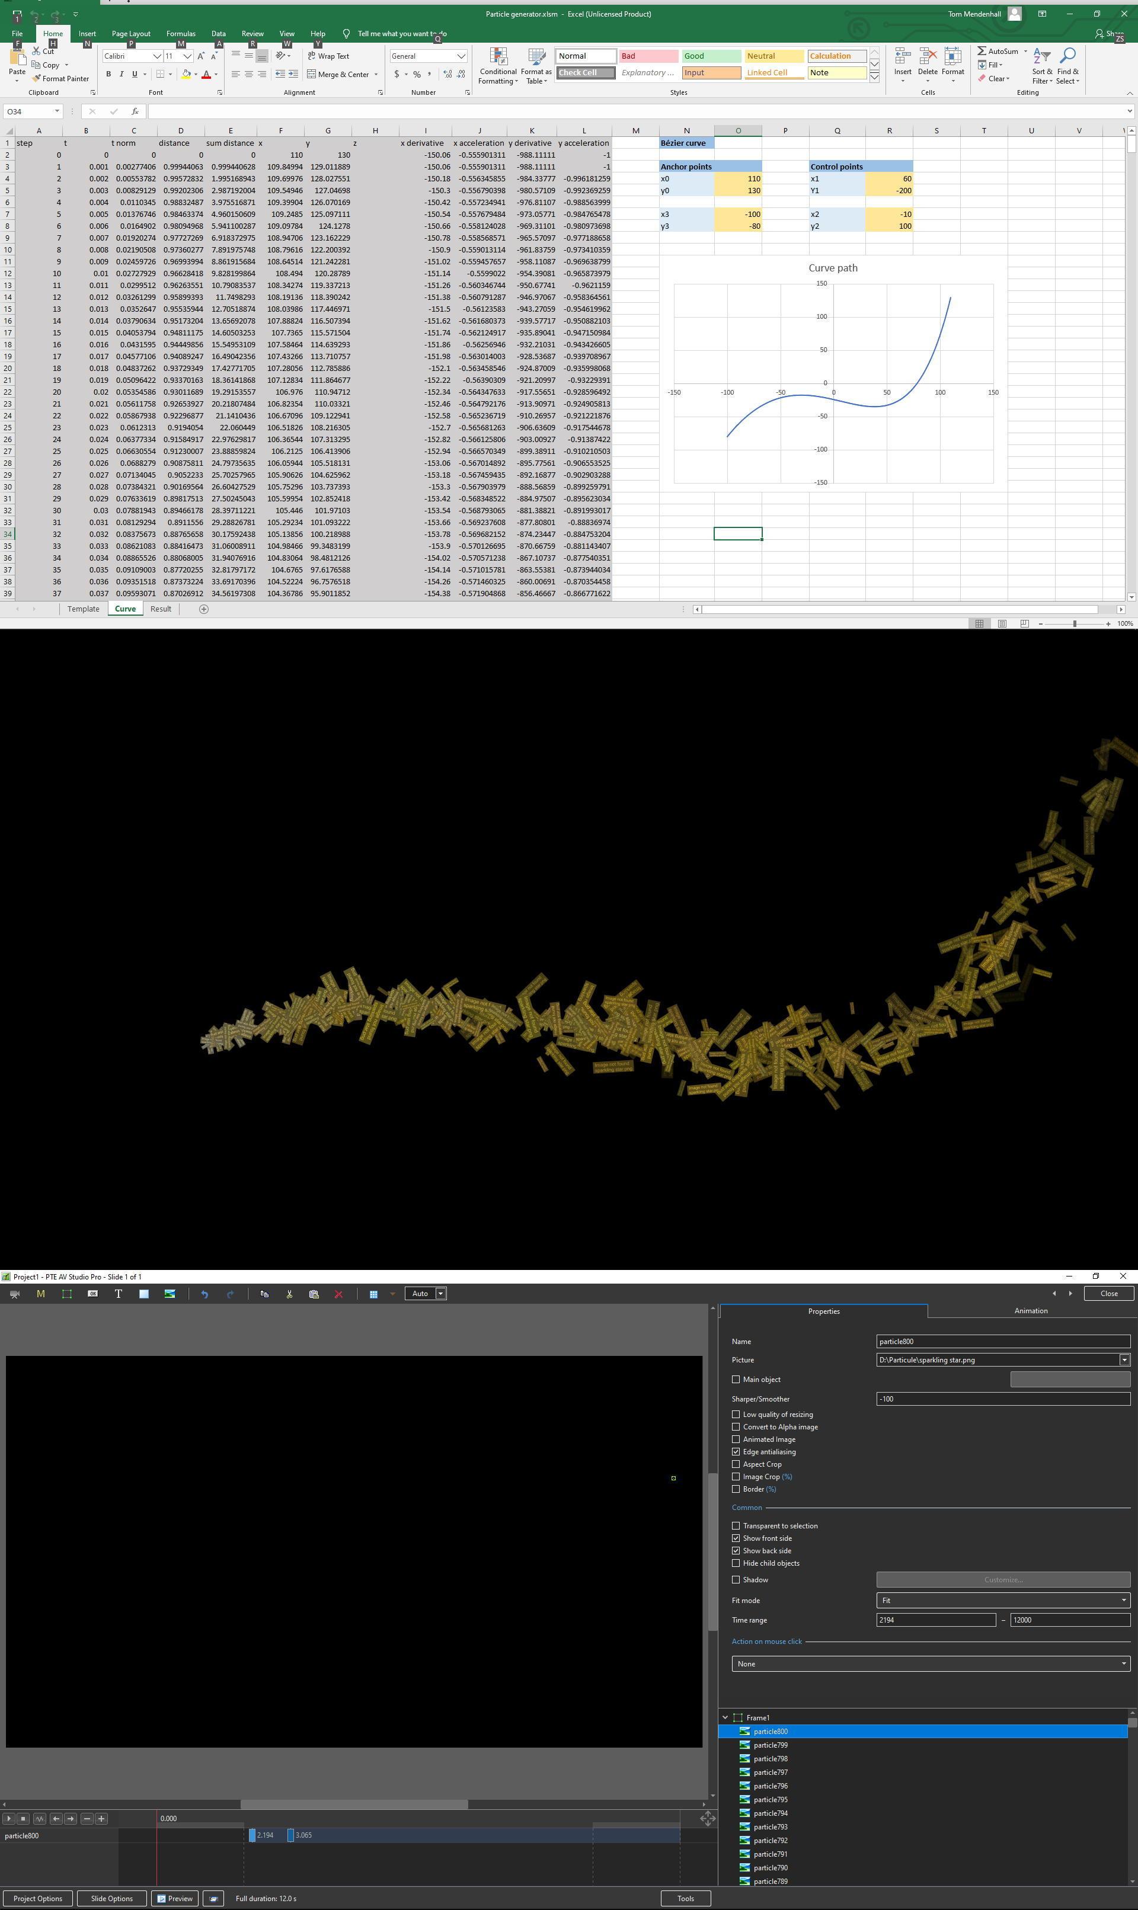Expand the Action on mouse click dropdown

(x=930, y=1664)
